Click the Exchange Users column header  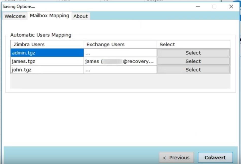(120, 44)
